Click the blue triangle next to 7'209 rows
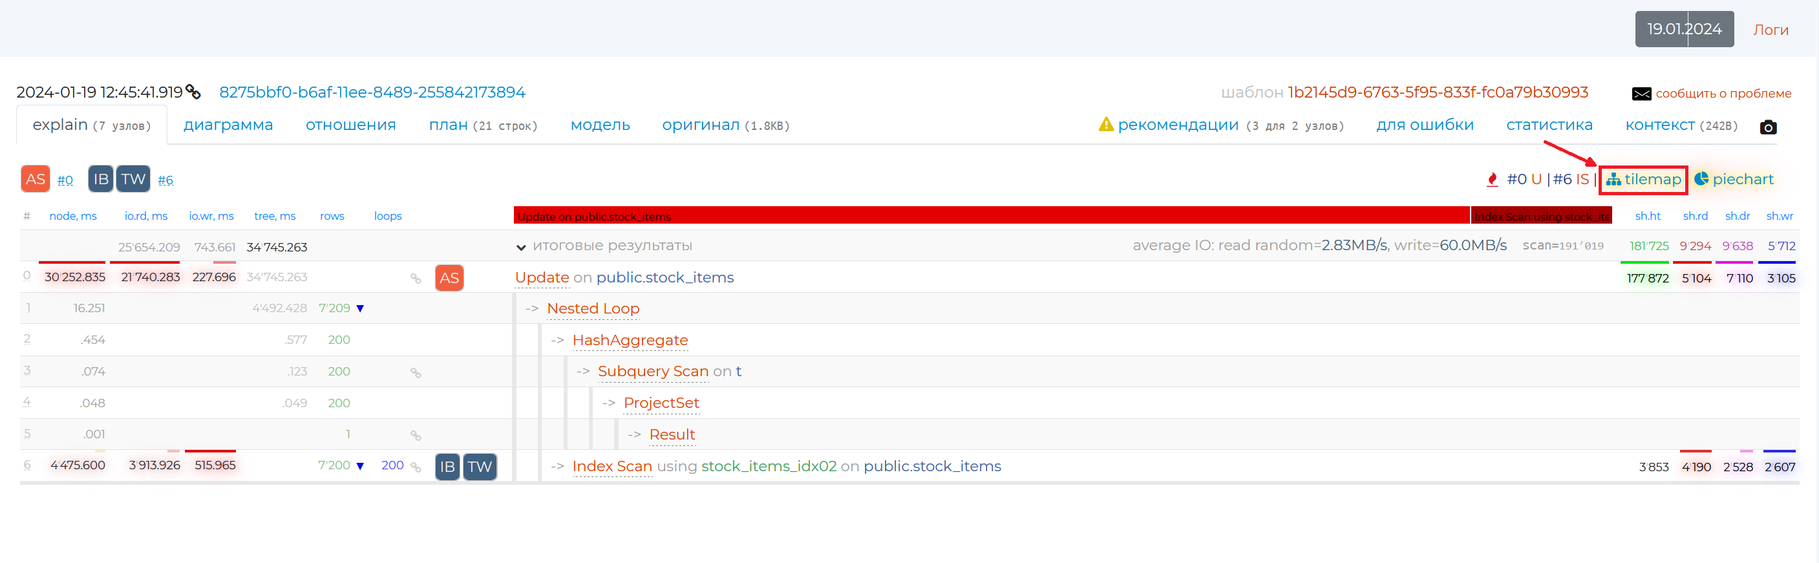The image size is (1819, 563). pos(360,309)
